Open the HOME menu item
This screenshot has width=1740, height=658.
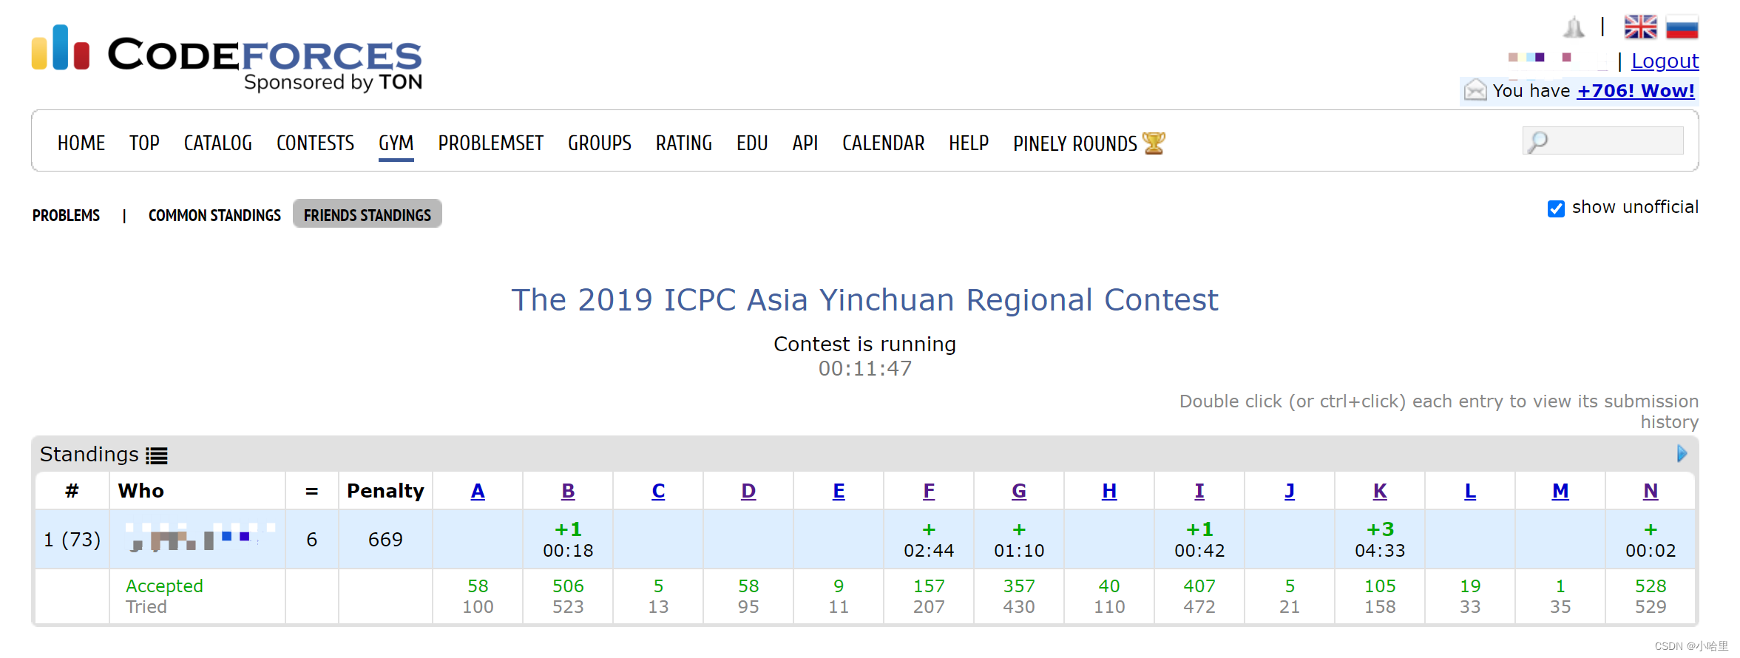(81, 143)
